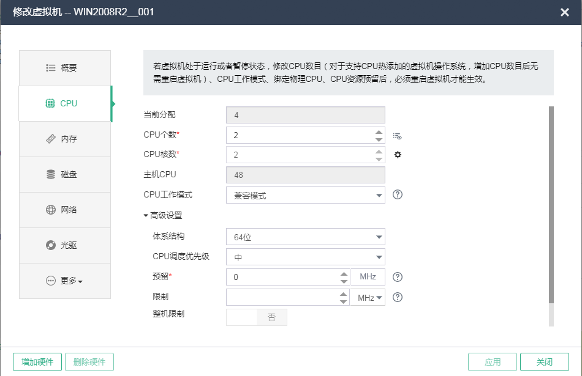Expand the 更多 menu
The height and width of the screenshot is (376, 582).
[x=65, y=281]
